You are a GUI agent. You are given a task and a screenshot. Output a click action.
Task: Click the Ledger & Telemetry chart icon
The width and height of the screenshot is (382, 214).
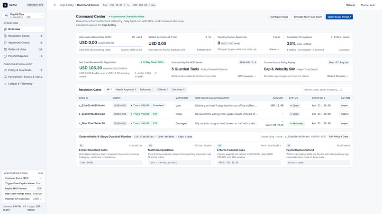point(5,84)
